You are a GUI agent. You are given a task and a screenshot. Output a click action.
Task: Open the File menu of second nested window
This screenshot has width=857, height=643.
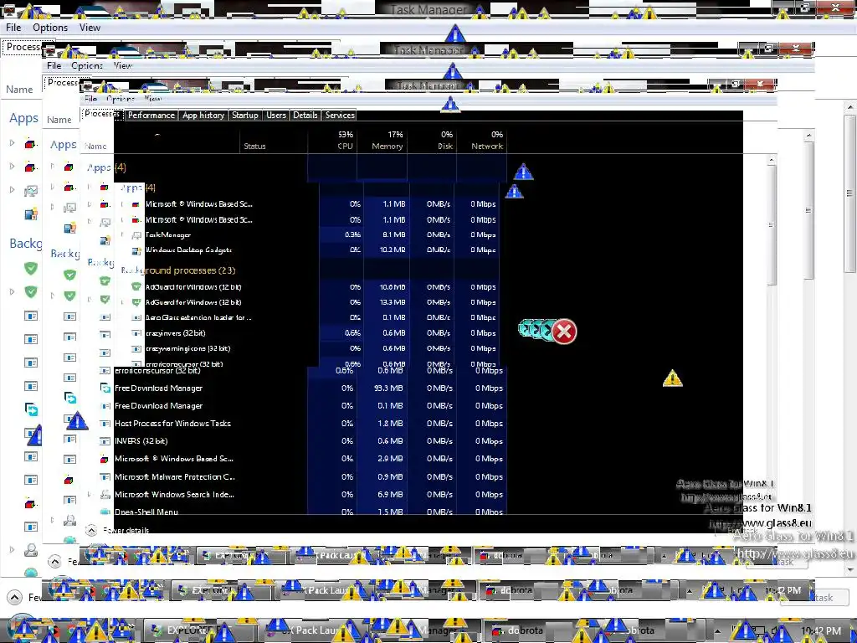pos(54,65)
